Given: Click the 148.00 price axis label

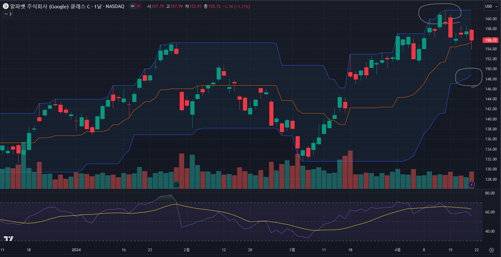Looking at the screenshot, I should [x=491, y=79].
